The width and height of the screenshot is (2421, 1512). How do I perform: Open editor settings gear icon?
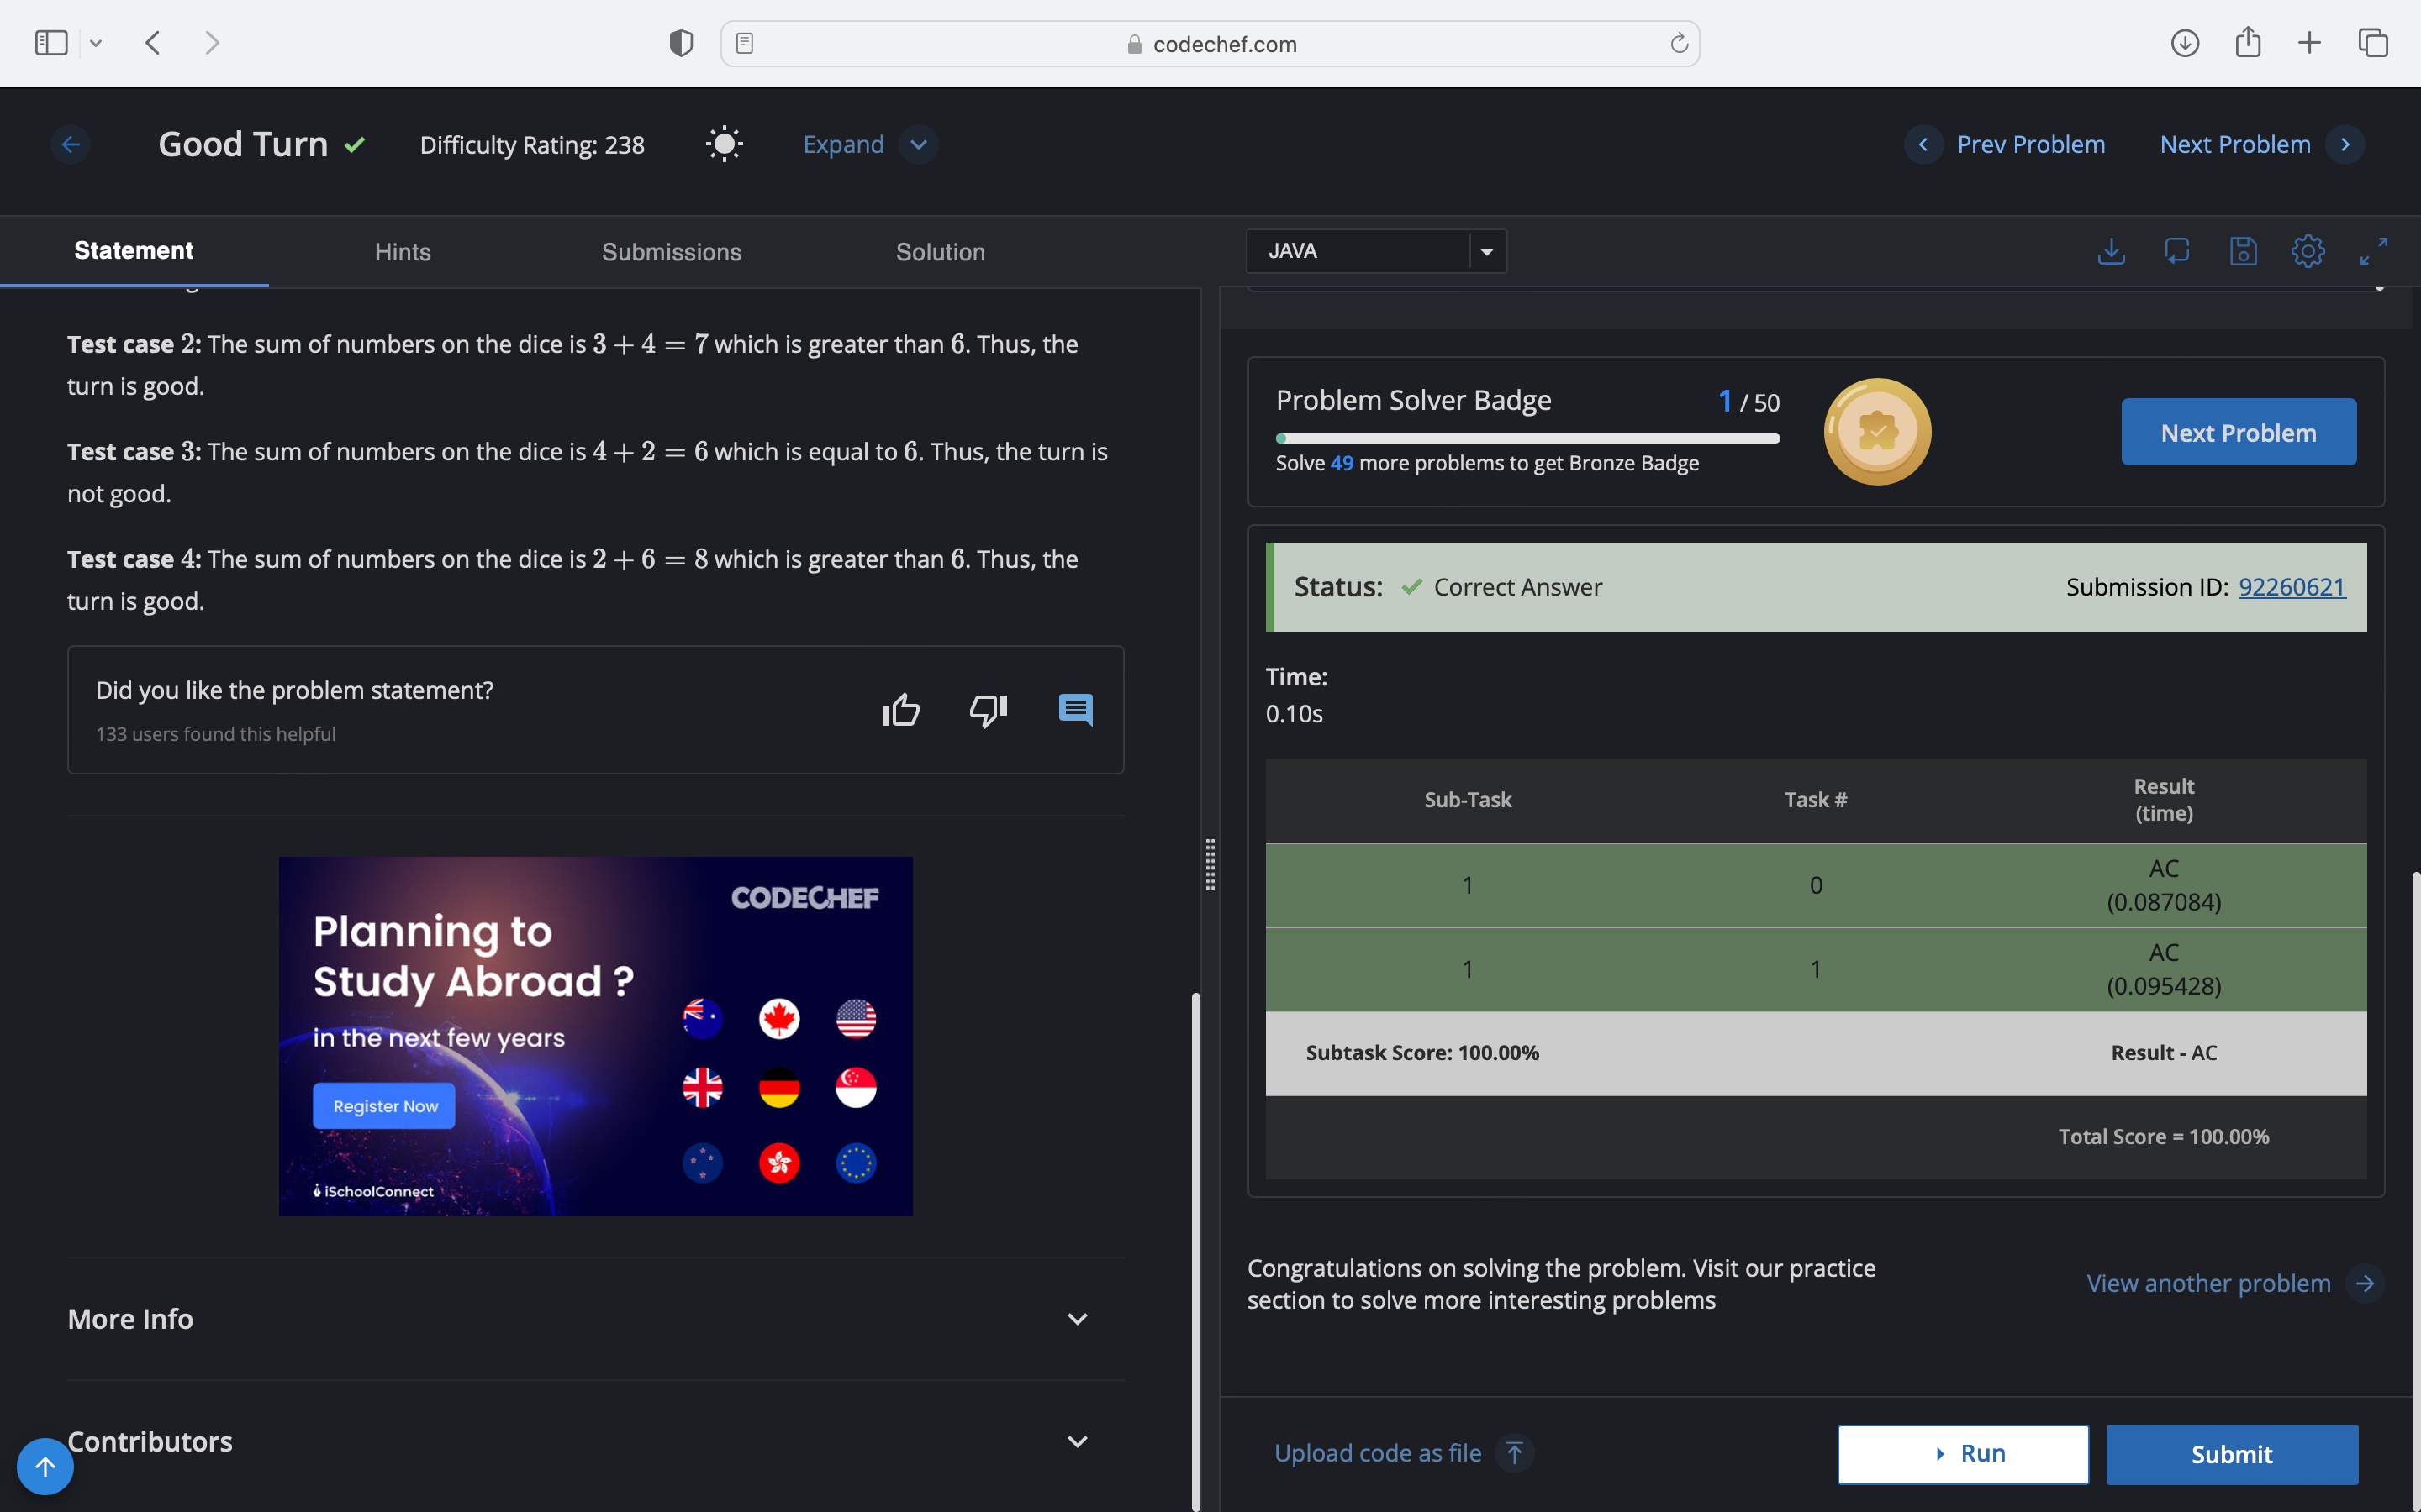[x=2308, y=251]
